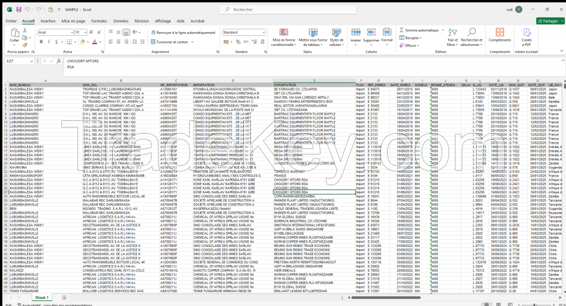Toggle italic I formatting
Image resolution: width=566 pixels, height=306 pixels.
point(49,42)
